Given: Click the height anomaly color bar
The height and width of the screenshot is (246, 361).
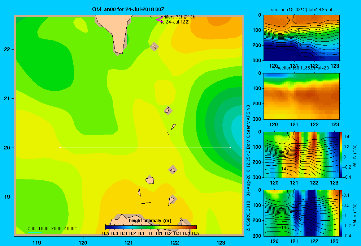Looking at the screenshot, I should click(x=151, y=227).
